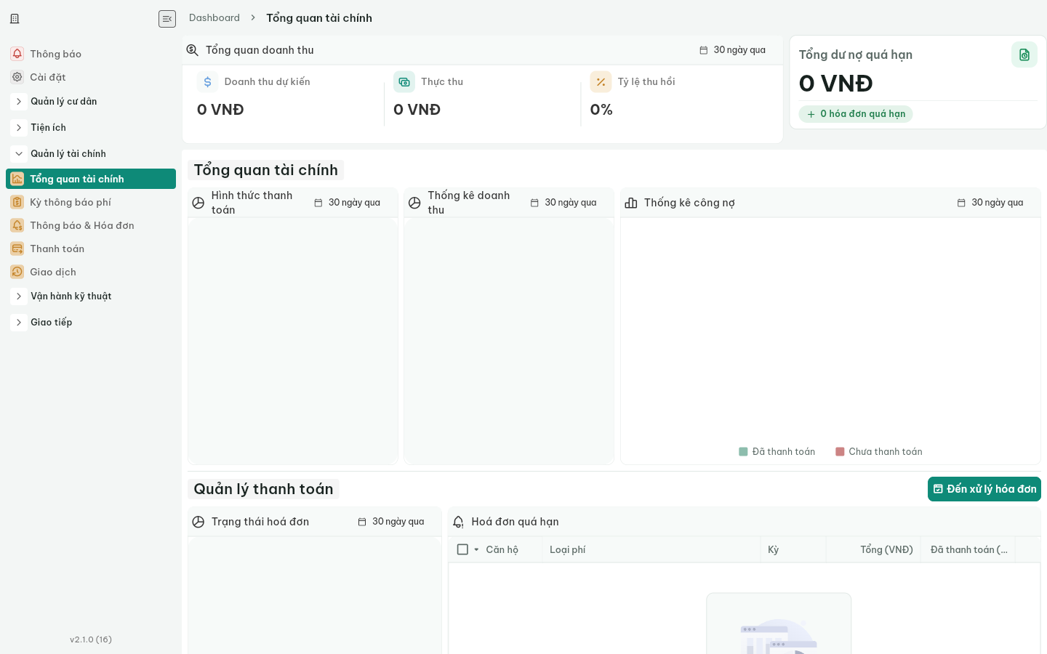Click the Thông báo bell icon
The width and height of the screenshot is (1047, 654).
click(17, 54)
